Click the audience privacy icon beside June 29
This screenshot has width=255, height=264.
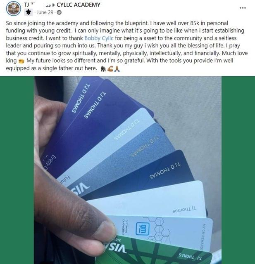click(x=59, y=12)
